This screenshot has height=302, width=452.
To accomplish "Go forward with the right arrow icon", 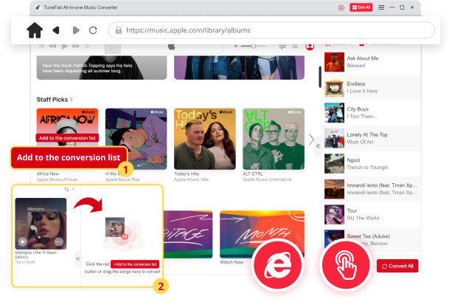I will click(x=75, y=30).
